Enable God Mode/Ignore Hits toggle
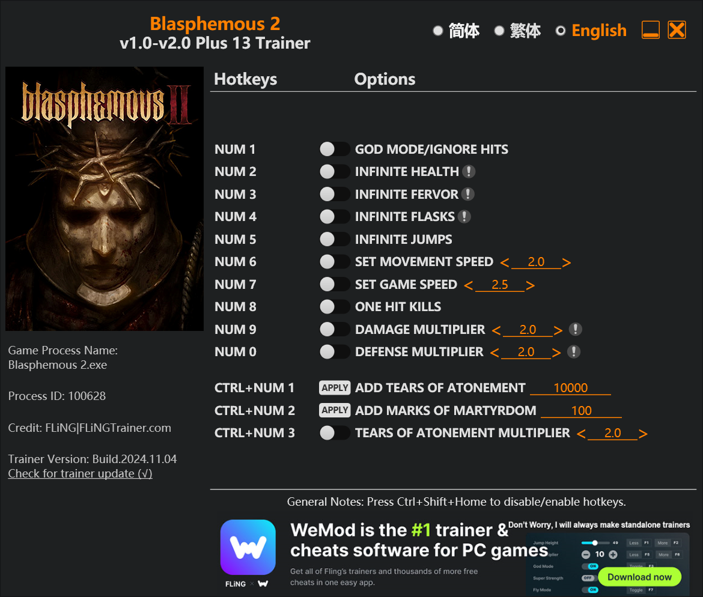This screenshot has height=597, width=703. (335, 149)
